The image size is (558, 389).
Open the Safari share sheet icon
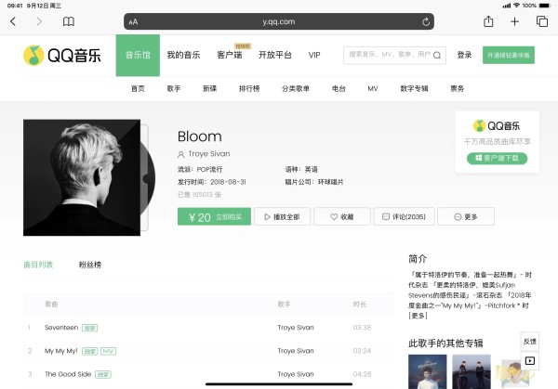click(x=488, y=21)
